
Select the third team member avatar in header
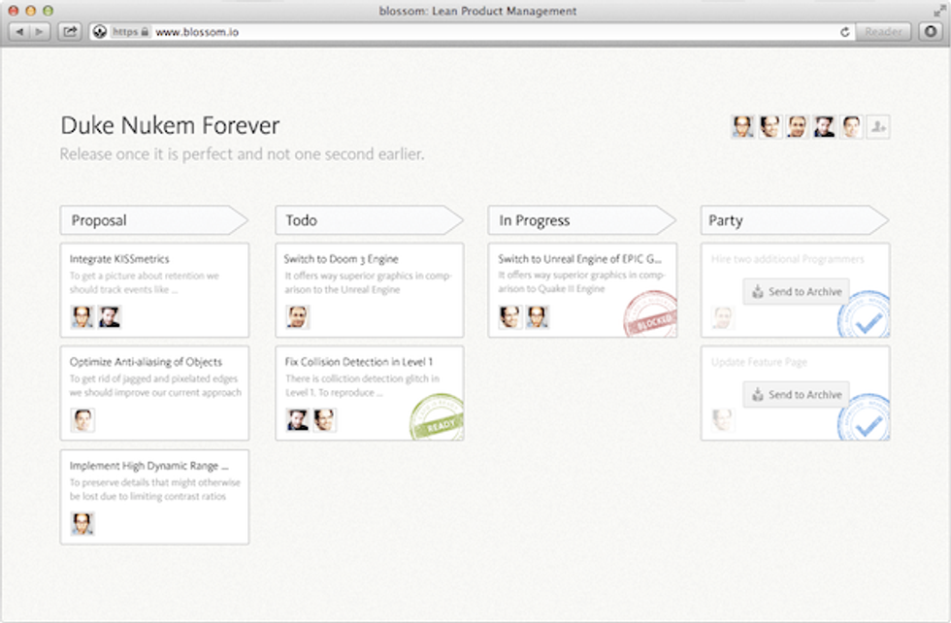pos(797,127)
